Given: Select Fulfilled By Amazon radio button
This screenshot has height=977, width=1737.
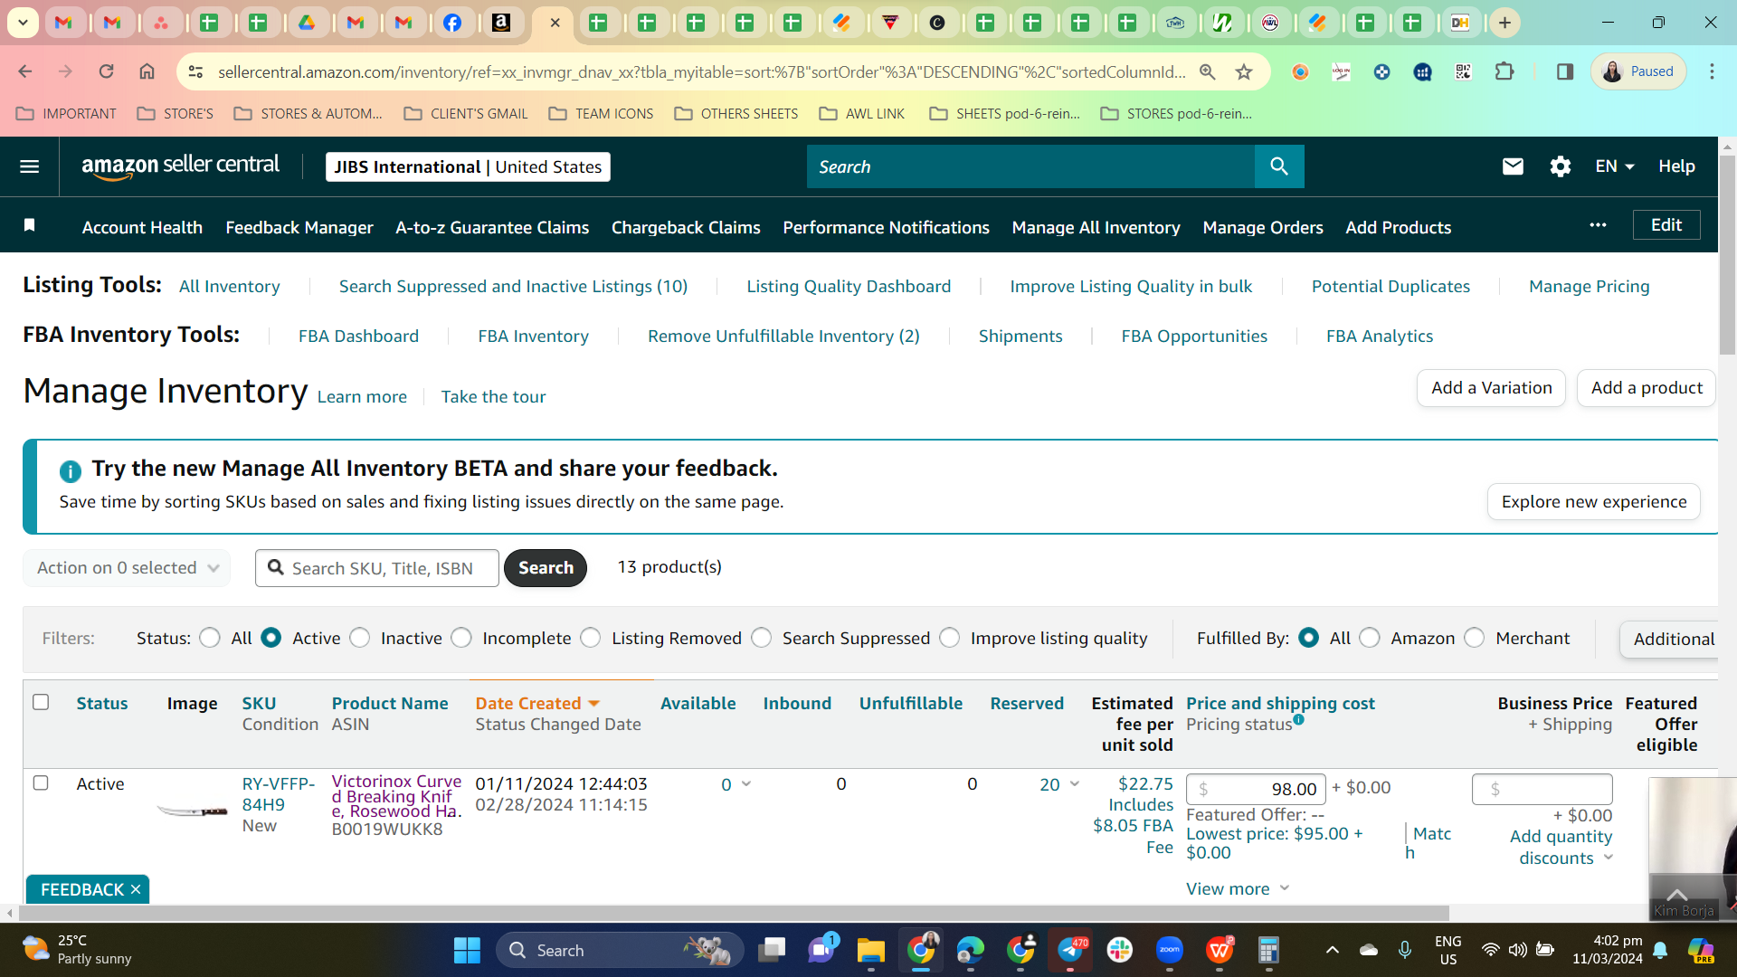Looking at the screenshot, I should (1370, 639).
